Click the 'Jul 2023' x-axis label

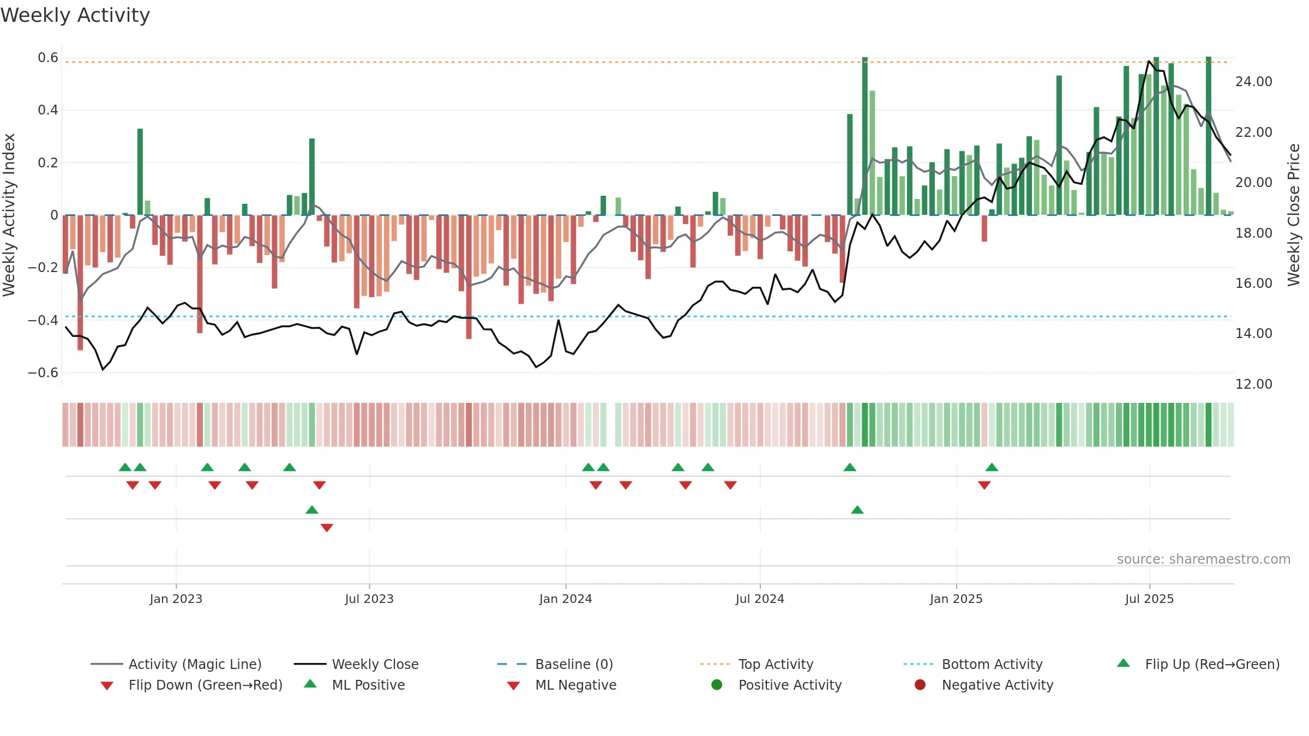[x=369, y=599]
